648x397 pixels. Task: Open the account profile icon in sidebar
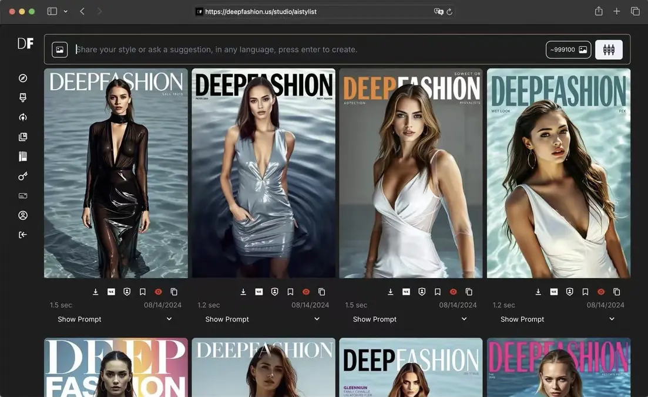tap(23, 215)
